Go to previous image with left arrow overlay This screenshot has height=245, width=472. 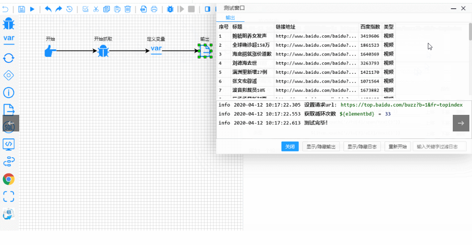pos(11,123)
